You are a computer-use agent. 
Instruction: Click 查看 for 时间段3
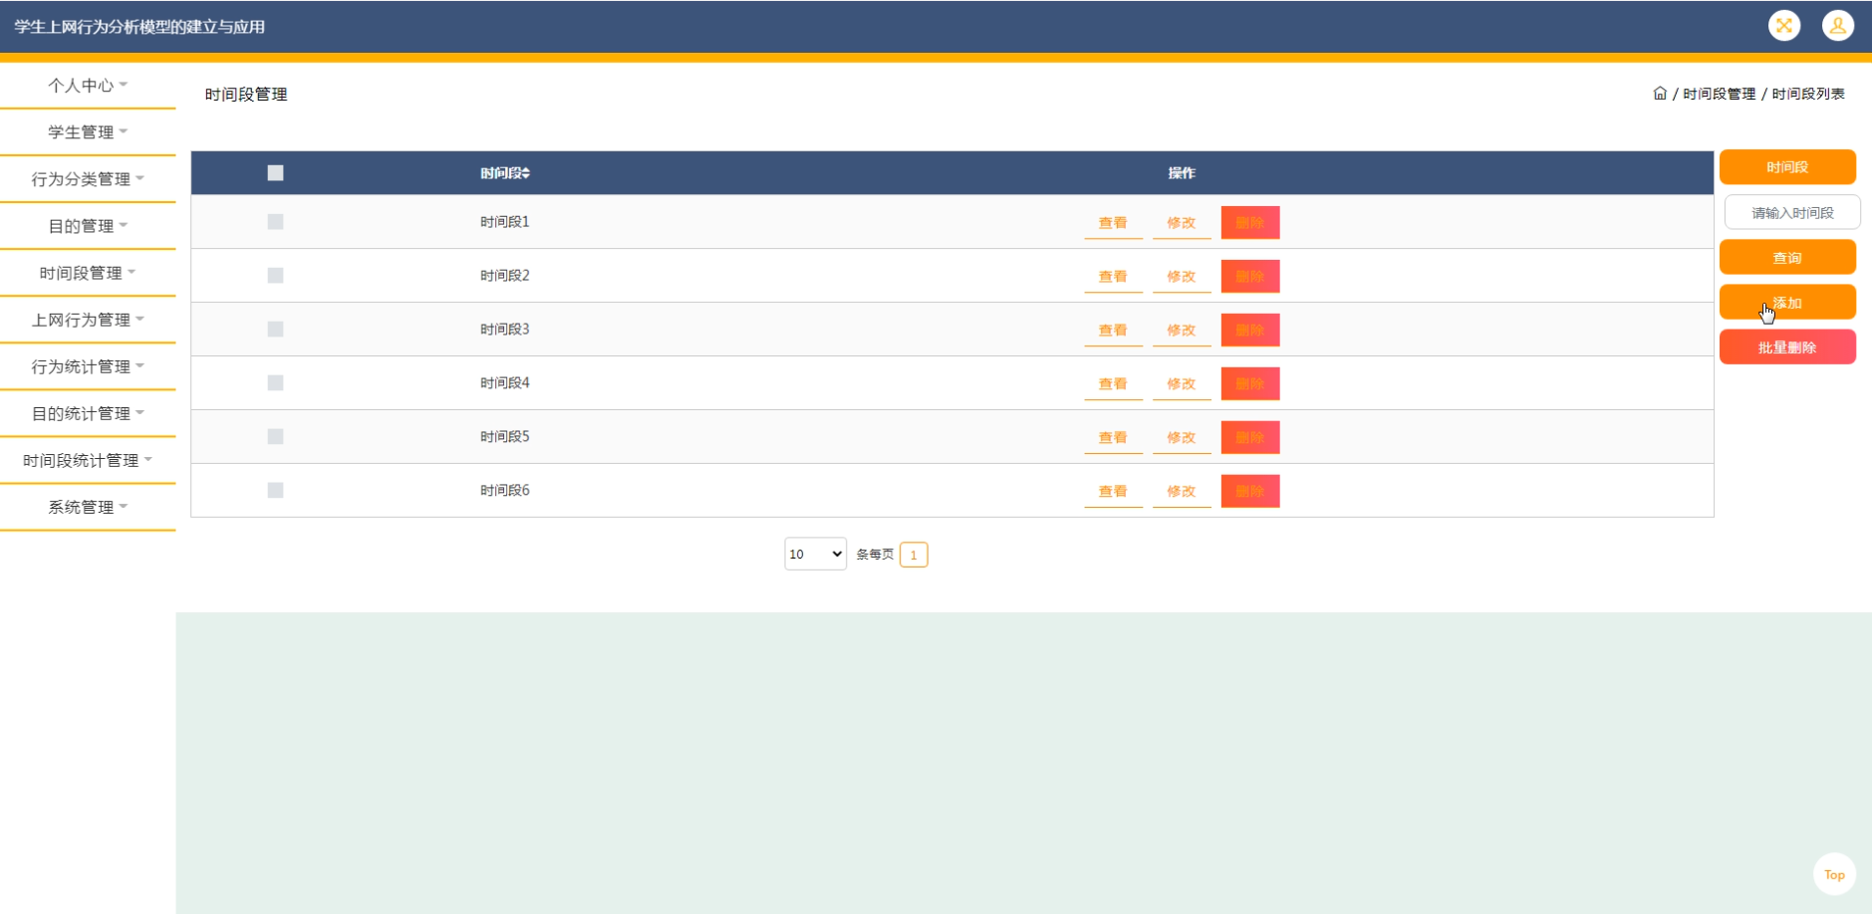click(x=1113, y=331)
